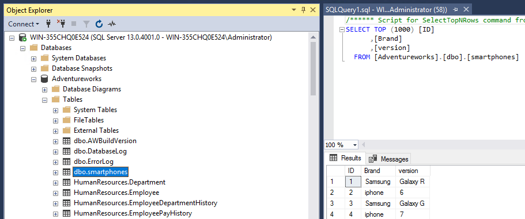Select the Galaxy R cell
The image size is (525, 219).
(x=413, y=182)
